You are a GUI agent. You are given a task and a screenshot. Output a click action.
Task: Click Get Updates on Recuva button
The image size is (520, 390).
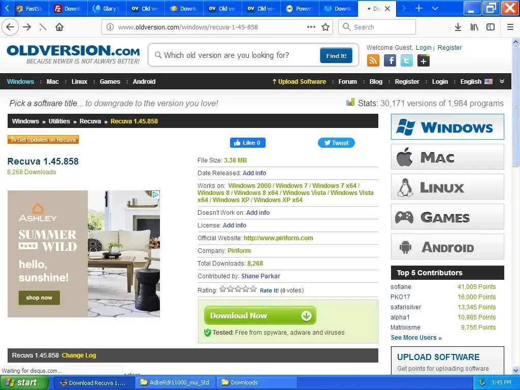(x=43, y=140)
